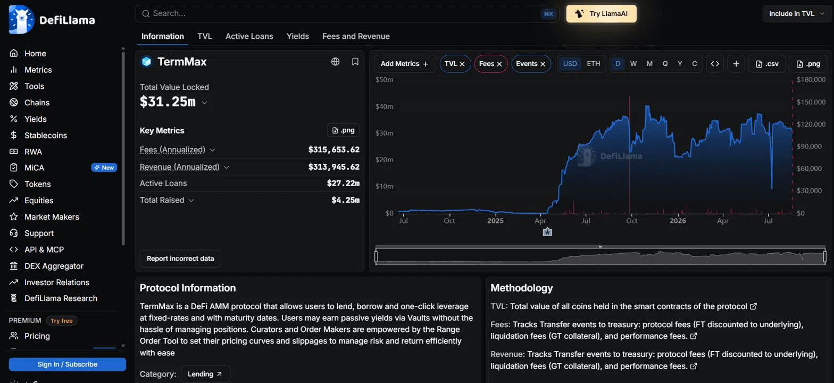Screen dimensions: 834x383
Task: Download the chart as .png
Action: pyautogui.click(x=808, y=64)
